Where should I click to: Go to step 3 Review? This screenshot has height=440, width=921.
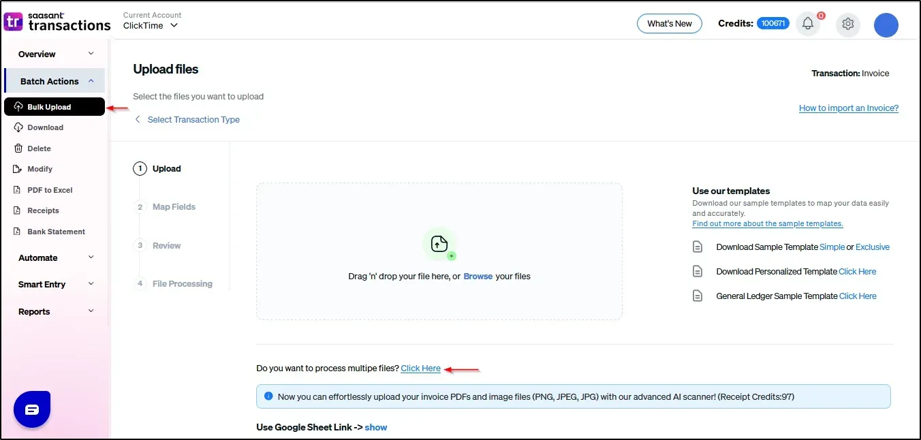pyautogui.click(x=157, y=245)
